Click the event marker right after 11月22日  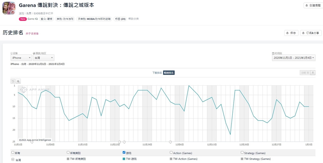tap(120, 142)
